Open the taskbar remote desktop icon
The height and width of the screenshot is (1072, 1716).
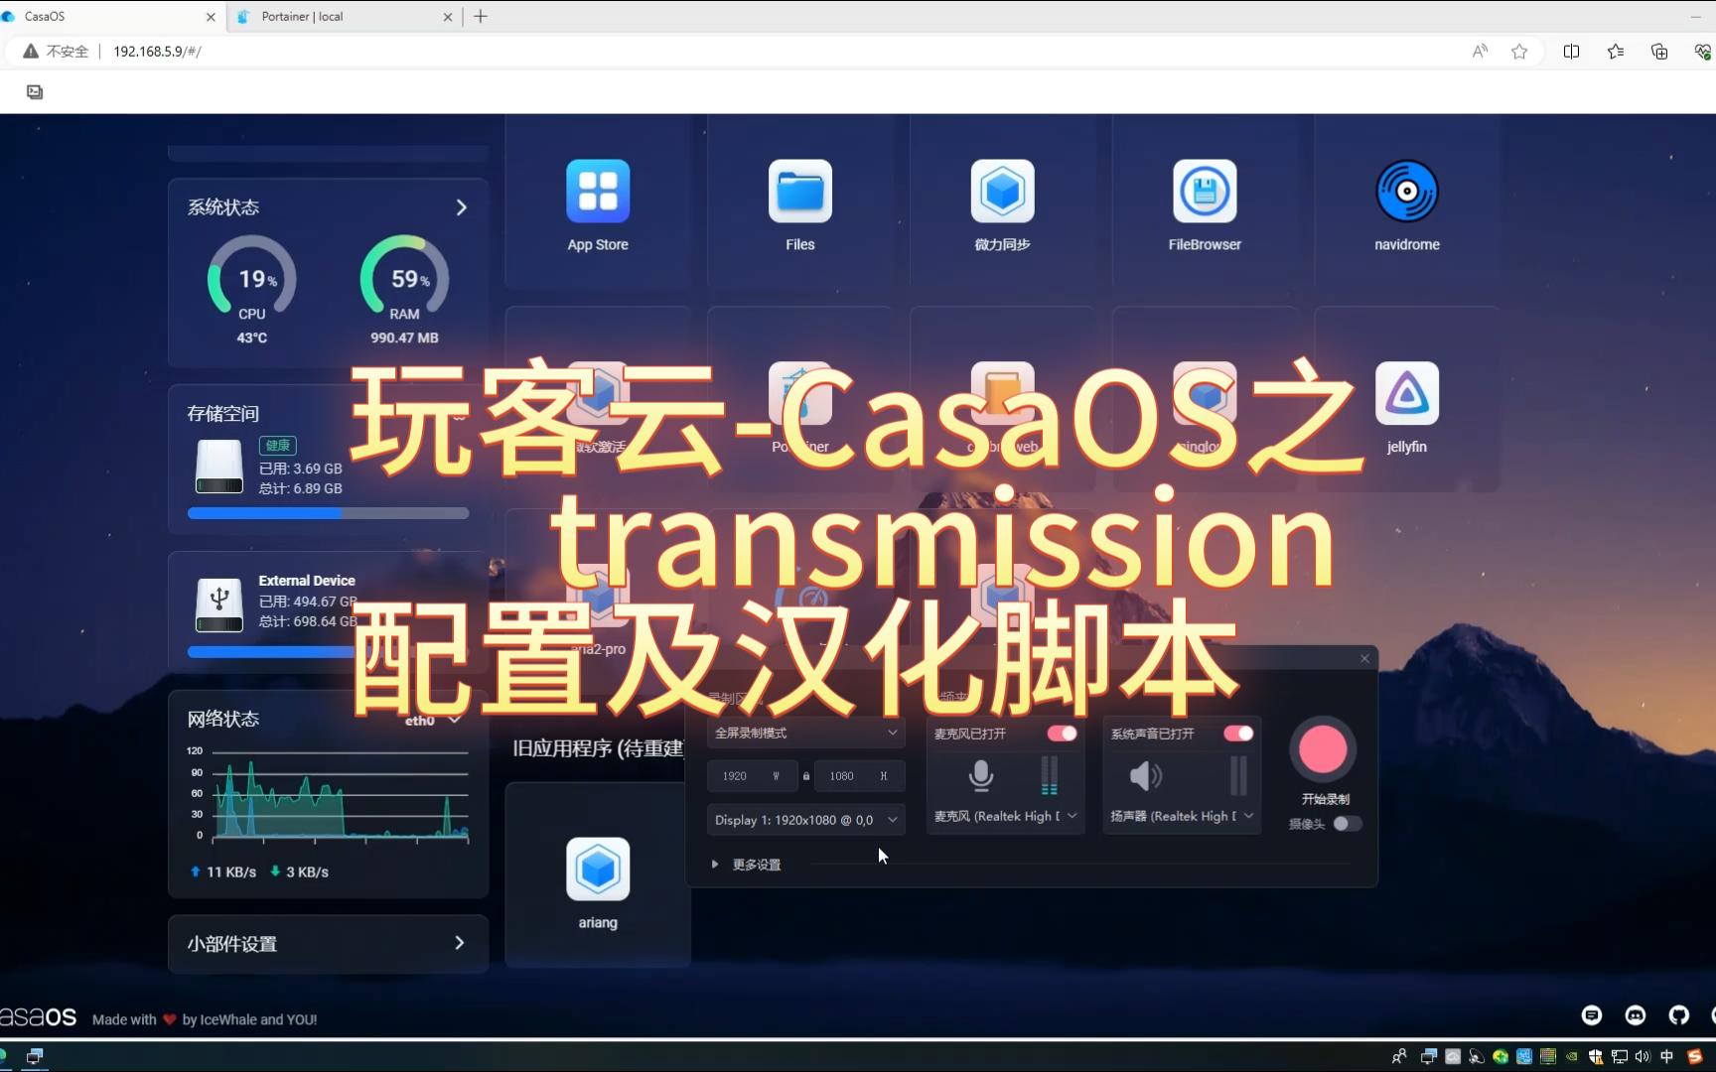click(x=35, y=1057)
